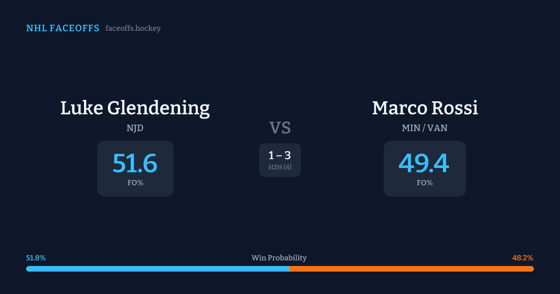This screenshot has width=560, height=294.
Task: Click the FO% label under 49.4
Action: [x=425, y=183]
